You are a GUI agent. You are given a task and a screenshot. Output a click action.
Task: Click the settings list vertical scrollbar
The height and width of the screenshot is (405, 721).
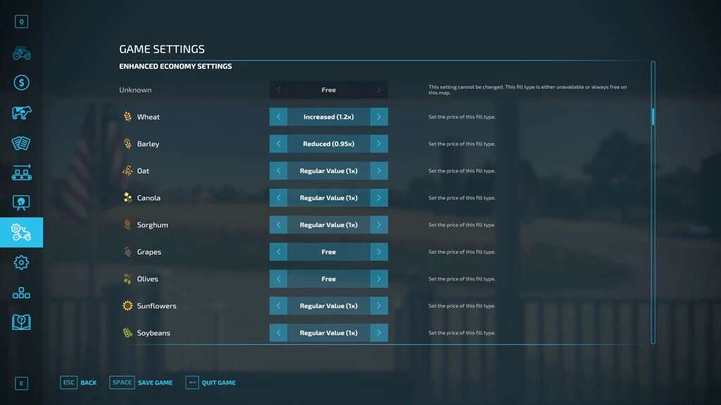coord(653,117)
